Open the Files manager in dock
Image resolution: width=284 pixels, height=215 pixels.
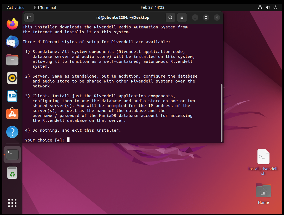pos(12,60)
